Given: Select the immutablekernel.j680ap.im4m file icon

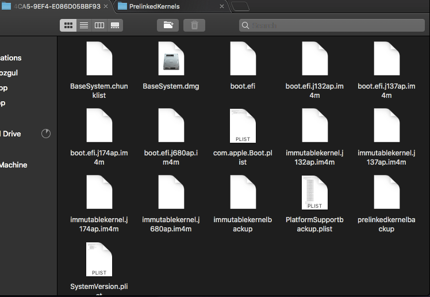Looking at the screenshot, I should click(171, 192).
